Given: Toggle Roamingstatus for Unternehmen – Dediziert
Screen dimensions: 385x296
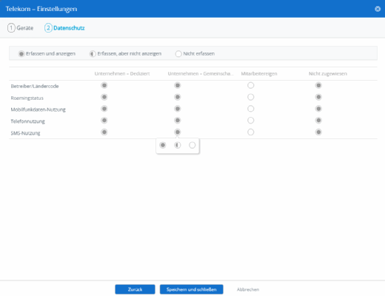Looking at the screenshot, I should pyautogui.click(x=104, y=97).
